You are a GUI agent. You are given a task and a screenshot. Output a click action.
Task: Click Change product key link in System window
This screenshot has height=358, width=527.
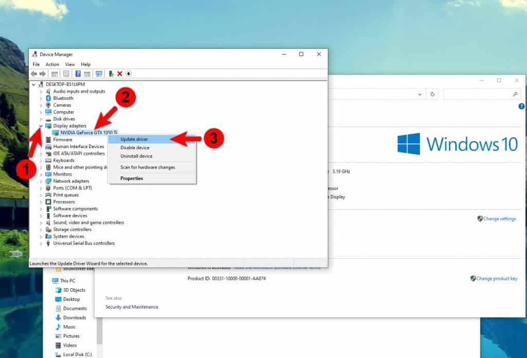(x=497, y=278)
